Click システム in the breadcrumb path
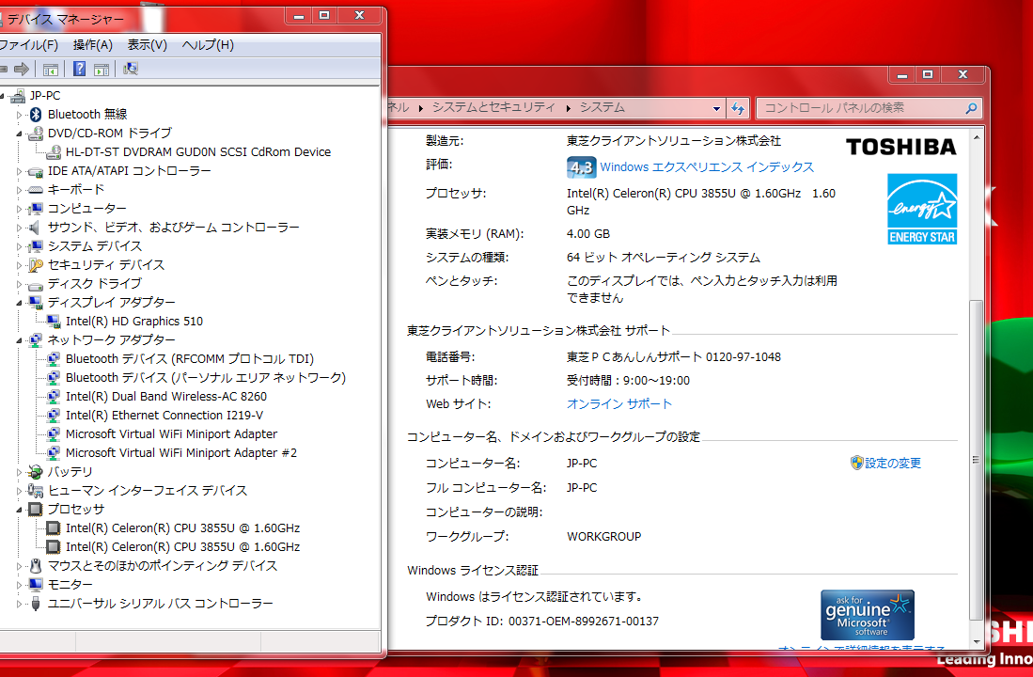Viewport: 1033px width, 677px height. point(603,107)
